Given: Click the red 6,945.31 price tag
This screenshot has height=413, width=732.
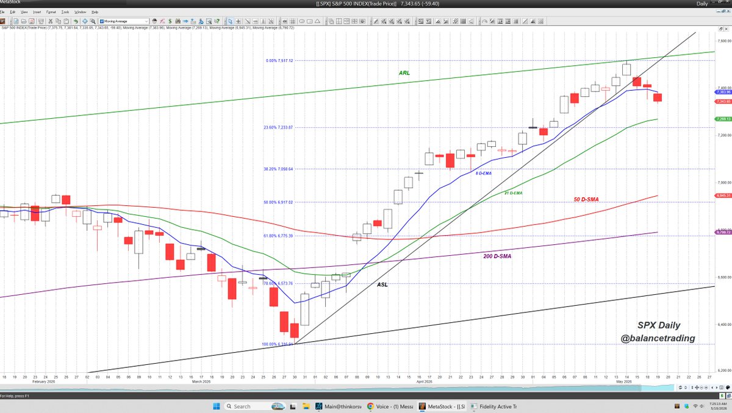Looking at the screenshot, I should [x=722, y=196].
